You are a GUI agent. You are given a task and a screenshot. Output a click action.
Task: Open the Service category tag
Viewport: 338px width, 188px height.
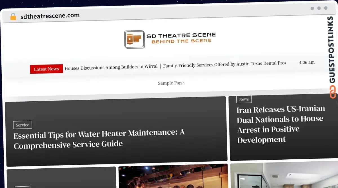(23, 125)
